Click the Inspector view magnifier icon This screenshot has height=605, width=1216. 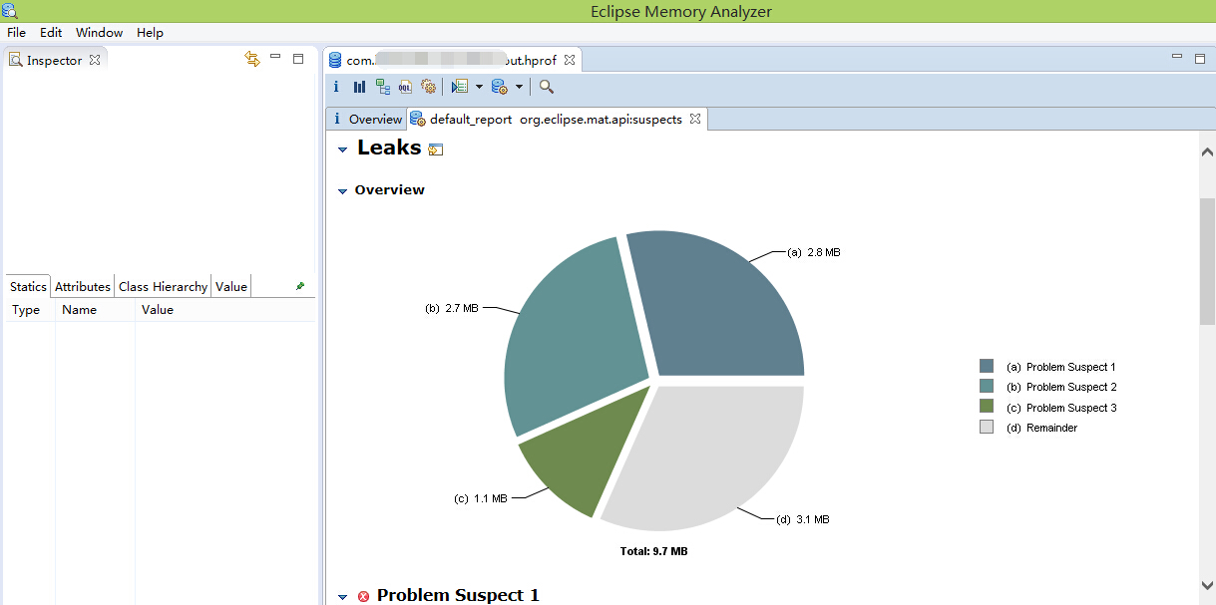coord(16,60)
